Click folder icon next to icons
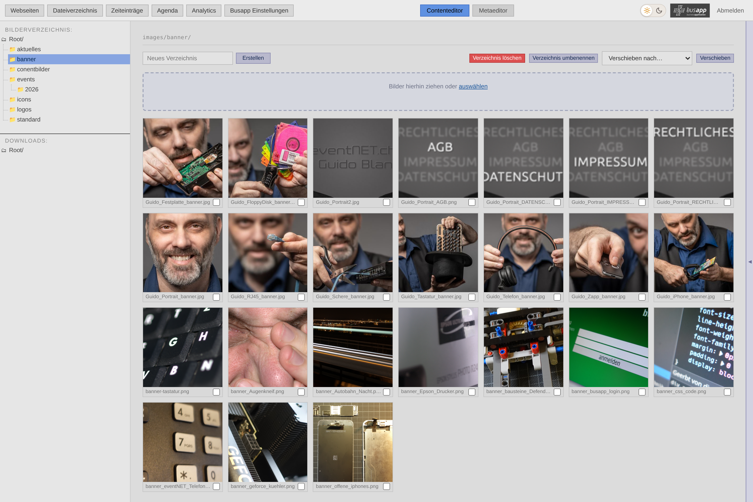This screenshot has height=502, width=753. 13,100
